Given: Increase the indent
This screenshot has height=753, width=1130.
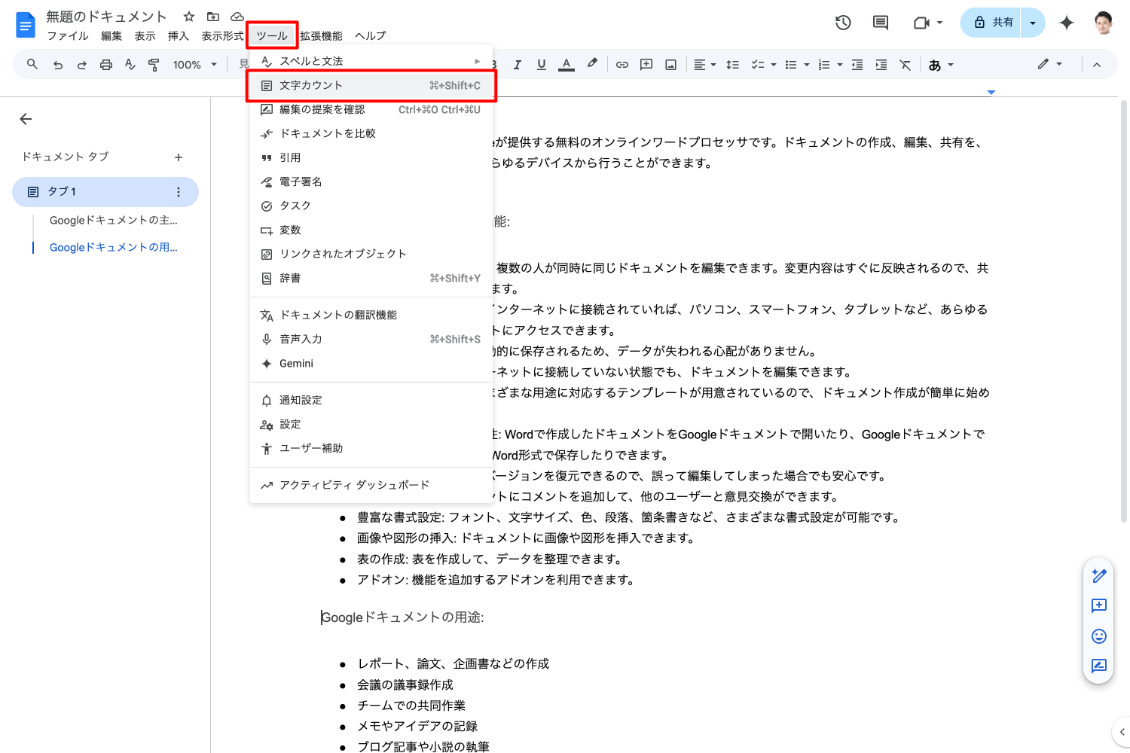Looking at the screenshot, I should tap(881, 65).
